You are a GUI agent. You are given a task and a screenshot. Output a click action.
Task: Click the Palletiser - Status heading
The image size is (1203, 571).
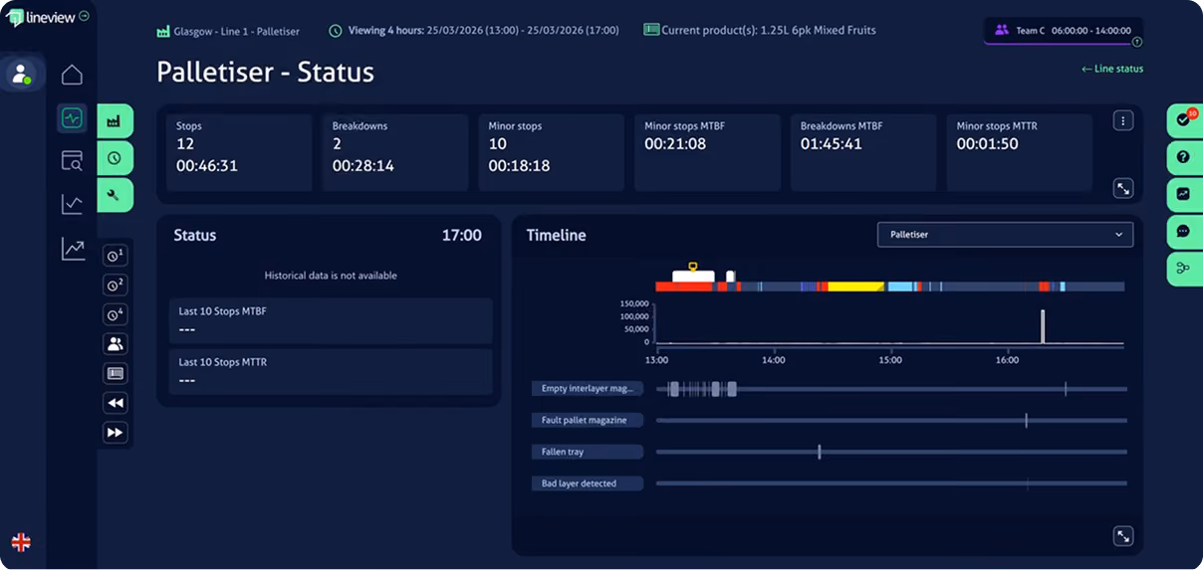pos(265,73)
